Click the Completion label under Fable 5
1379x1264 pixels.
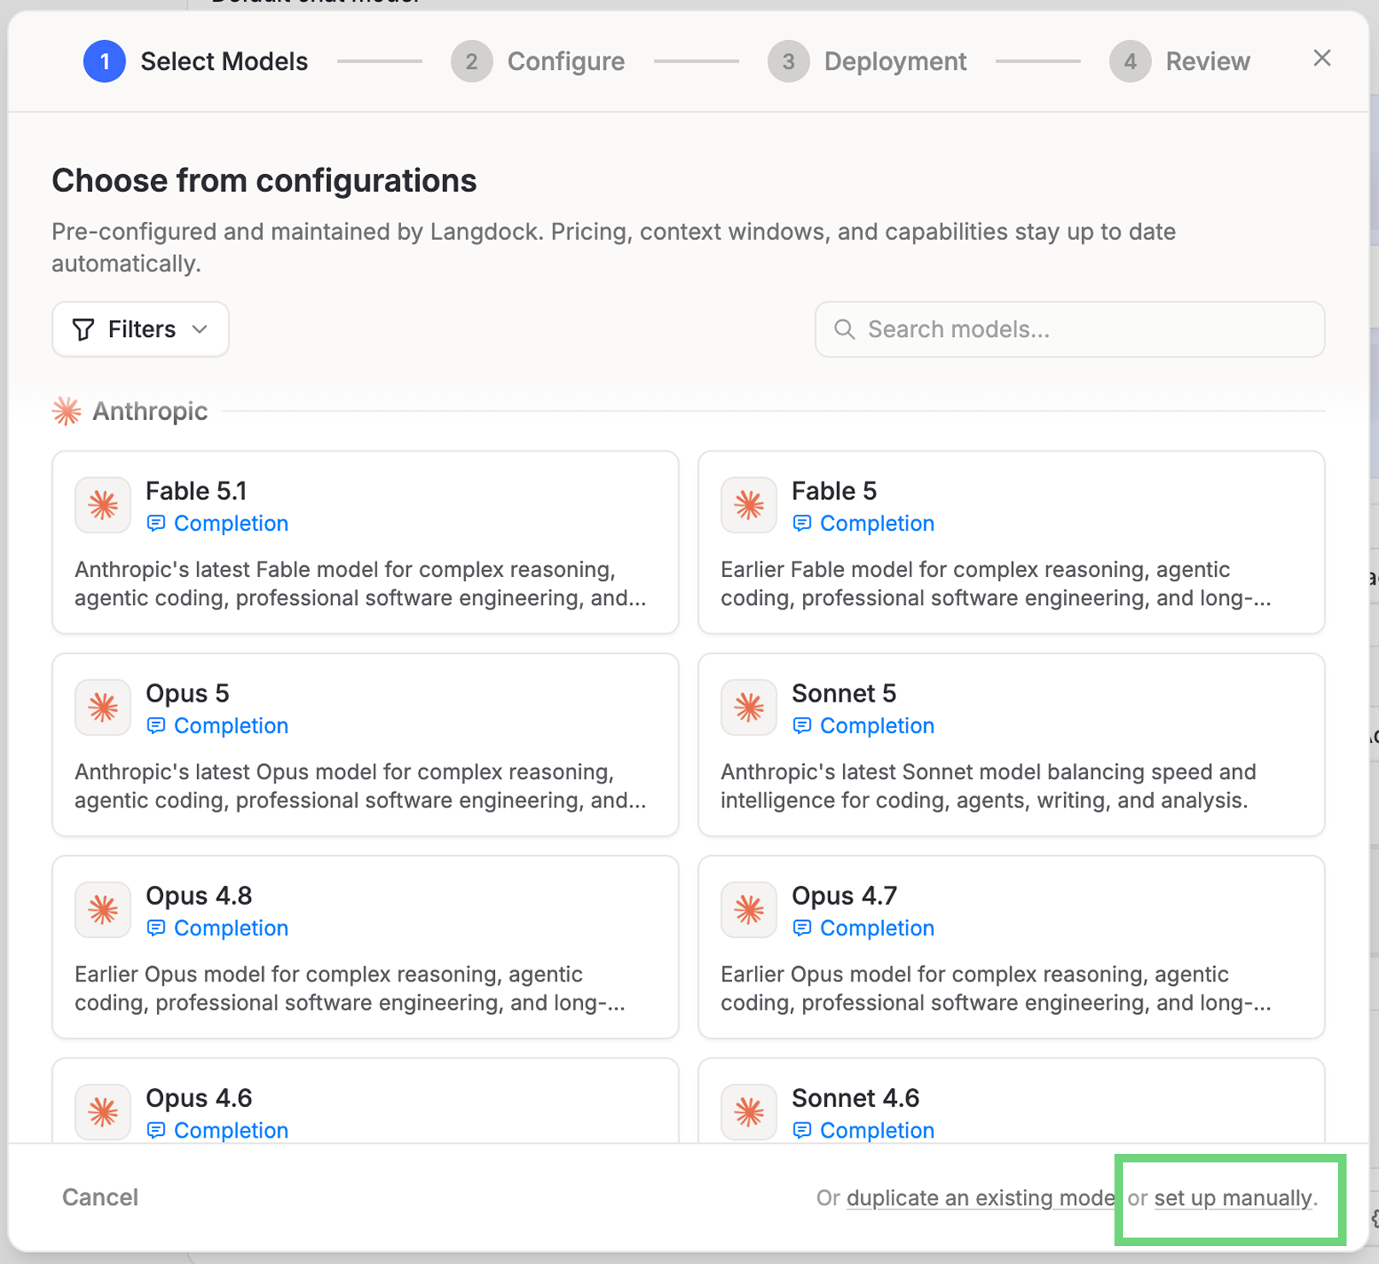(877, 523)
